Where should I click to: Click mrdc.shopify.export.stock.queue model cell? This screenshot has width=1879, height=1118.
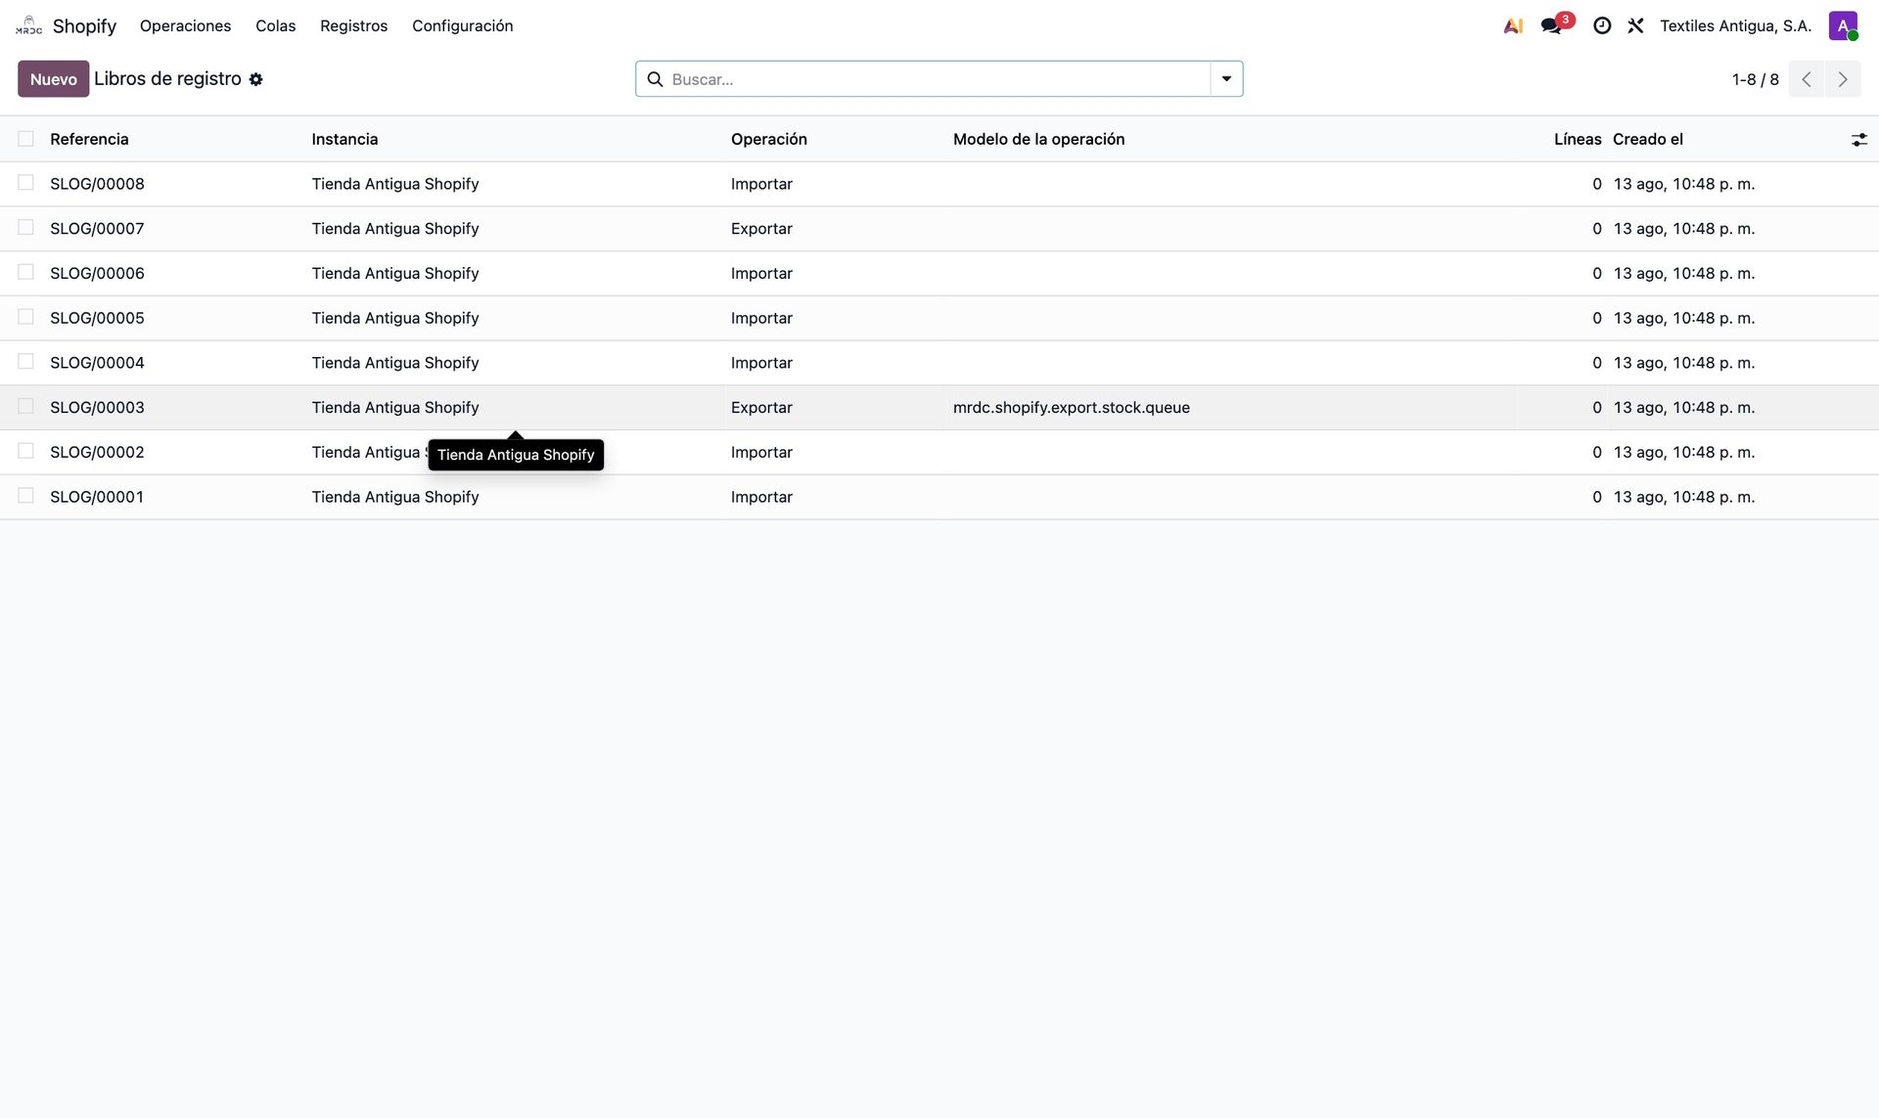[x=1072, y=407]
